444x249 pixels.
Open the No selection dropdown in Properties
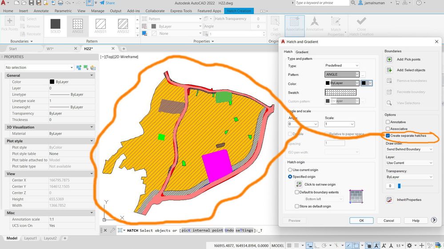click(39, 67)
